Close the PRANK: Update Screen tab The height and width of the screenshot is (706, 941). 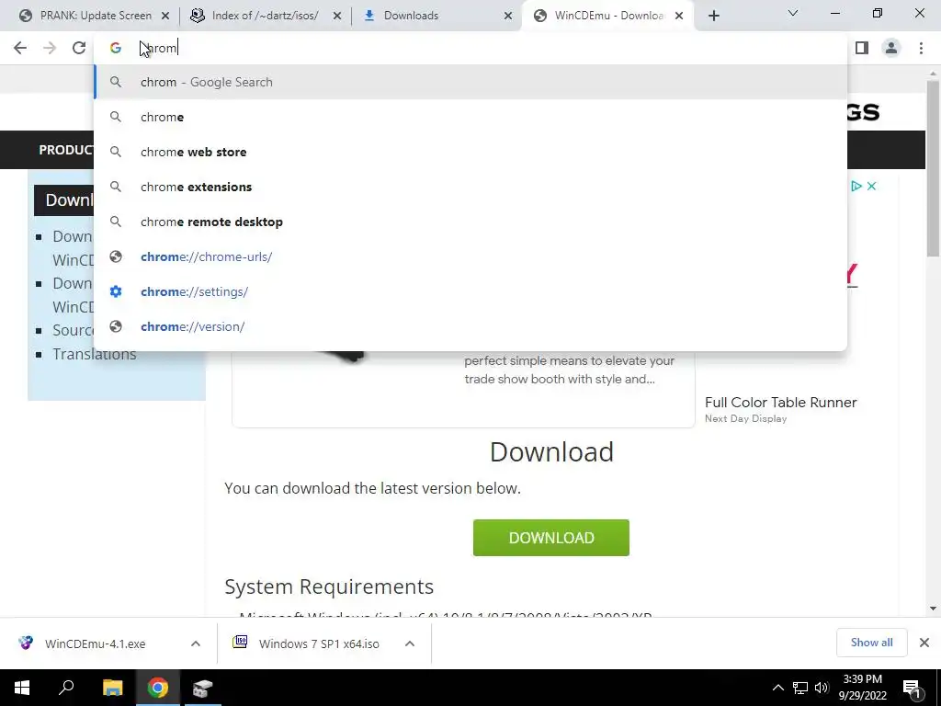coord(165,17)
